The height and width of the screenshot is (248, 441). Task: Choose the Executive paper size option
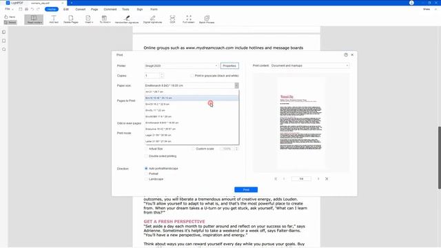click(x=192, y=129)
